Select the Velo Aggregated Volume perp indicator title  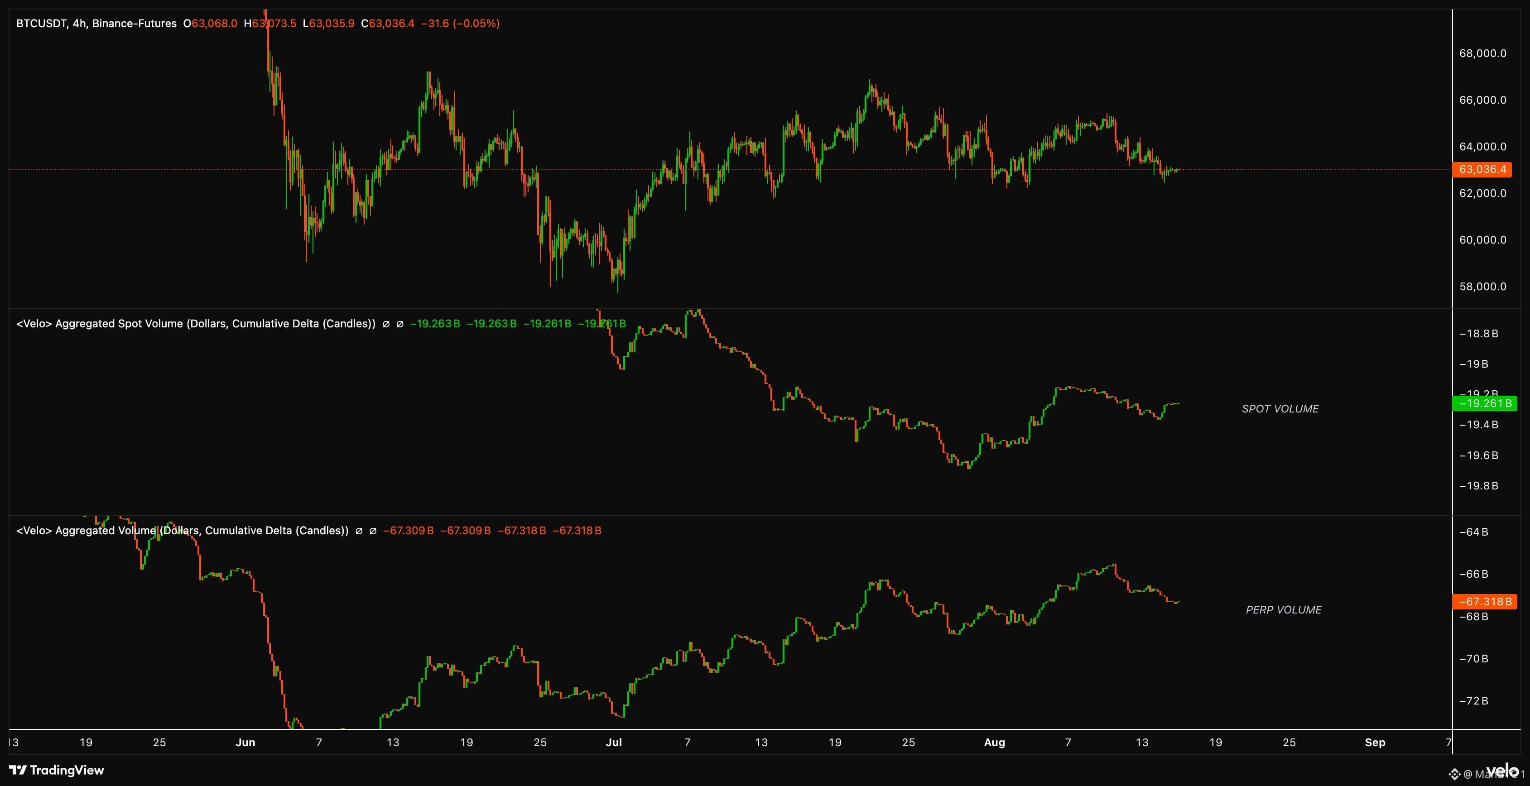pyautogui.click(x=183, y=530)
